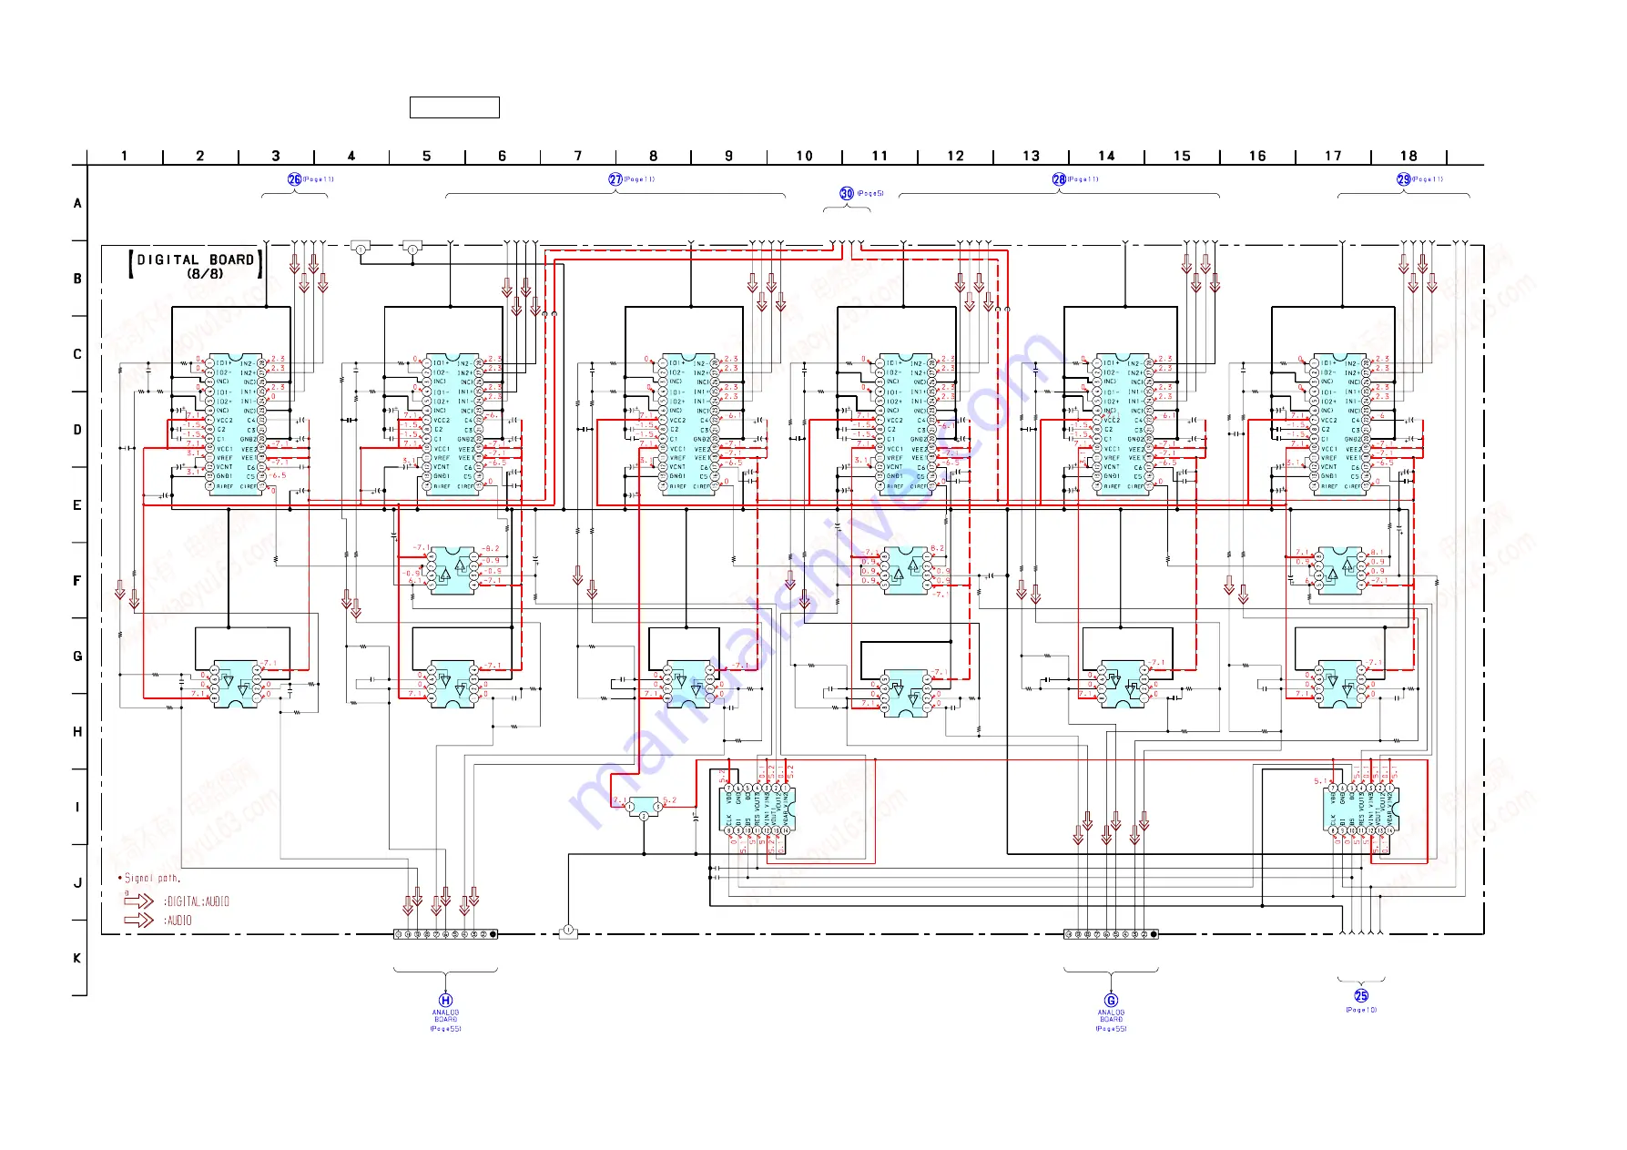Click column header 7

[577, 156]
